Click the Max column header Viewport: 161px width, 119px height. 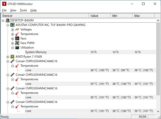144,16
